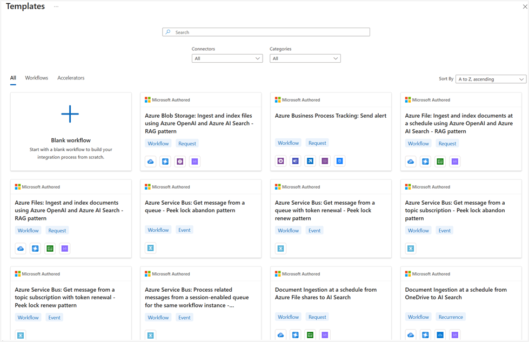
Task: Open Document Ingestion from OneDrive to AI Search title
Action: coord(456,293)
